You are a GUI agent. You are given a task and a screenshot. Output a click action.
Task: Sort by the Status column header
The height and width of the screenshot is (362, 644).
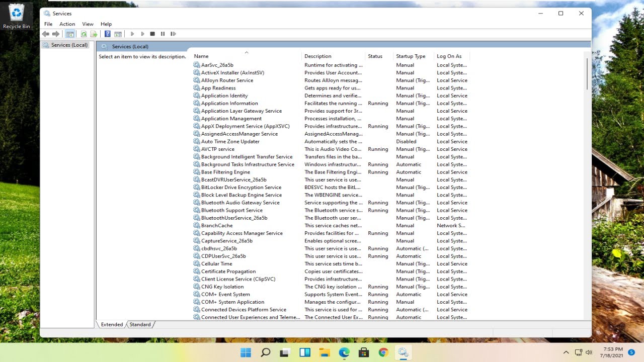coord(379,56)
